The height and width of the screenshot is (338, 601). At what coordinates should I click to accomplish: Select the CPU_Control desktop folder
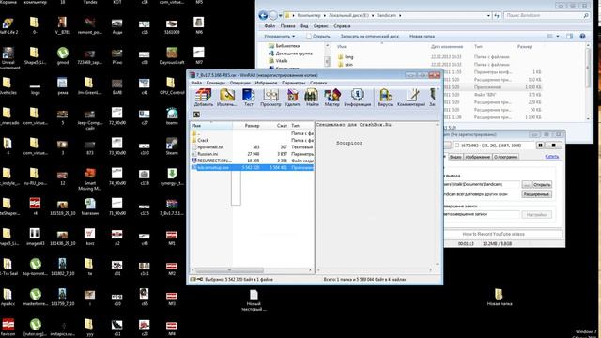coord(172,85)
